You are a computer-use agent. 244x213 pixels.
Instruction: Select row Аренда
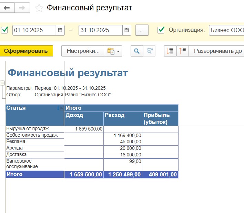[35, 148]
